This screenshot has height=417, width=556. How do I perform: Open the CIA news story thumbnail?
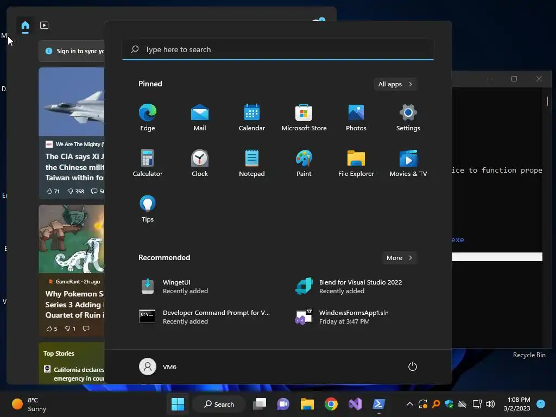(72, 102)
